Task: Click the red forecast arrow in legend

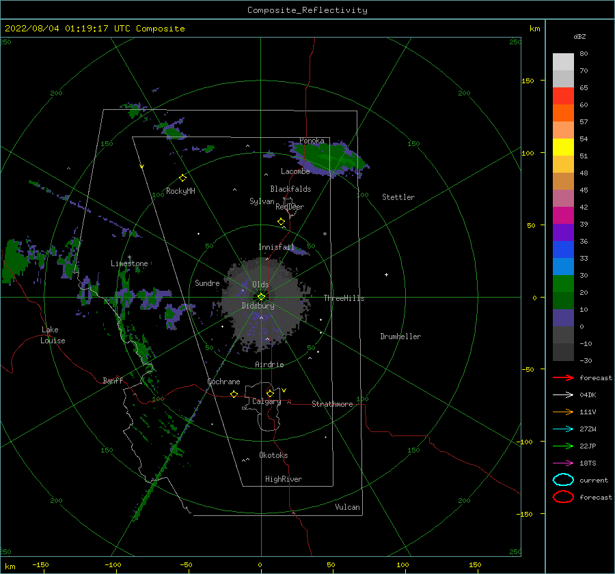Action: pos(563,377)
